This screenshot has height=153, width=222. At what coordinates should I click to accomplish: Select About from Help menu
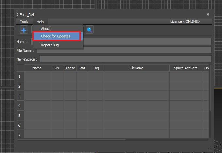click(x=46, y=29)
